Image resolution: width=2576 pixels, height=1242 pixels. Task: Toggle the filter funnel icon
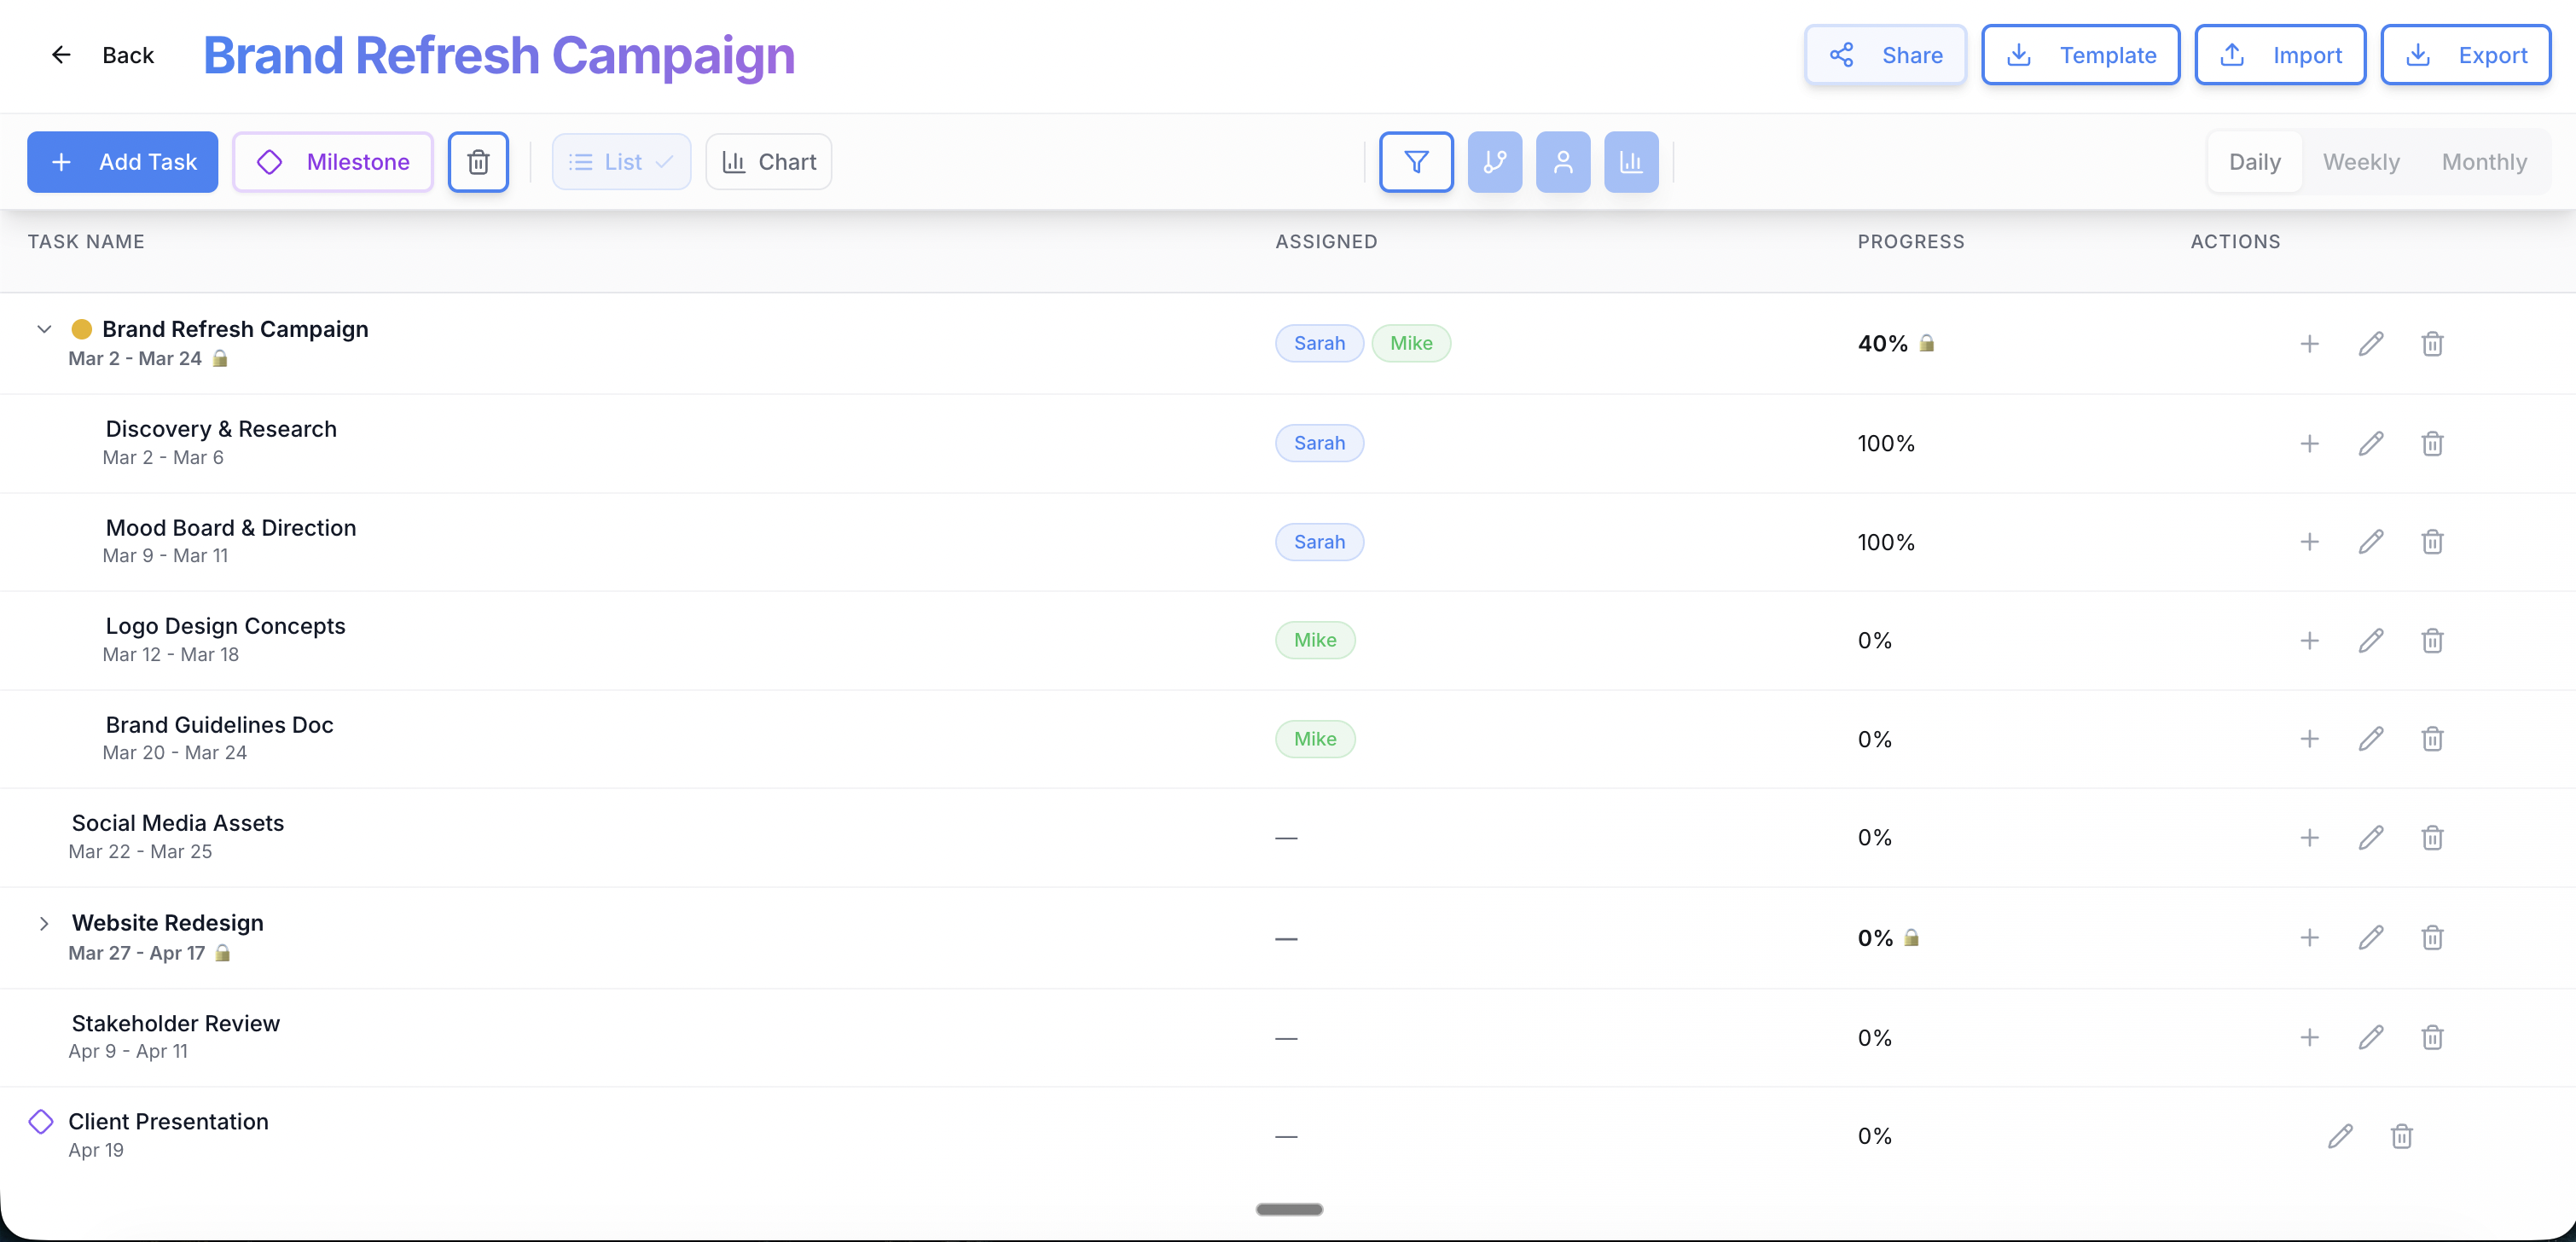click(x=1416, y=162)
